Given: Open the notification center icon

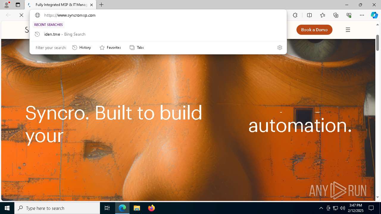Looking at the screenshot, I should pyautogui.click(x=371, y=208).
